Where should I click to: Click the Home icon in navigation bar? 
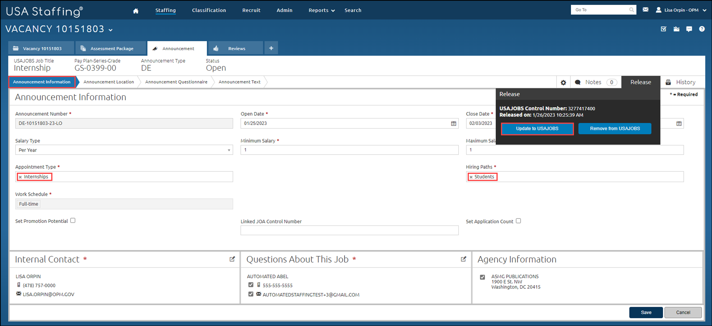point(136,11)
